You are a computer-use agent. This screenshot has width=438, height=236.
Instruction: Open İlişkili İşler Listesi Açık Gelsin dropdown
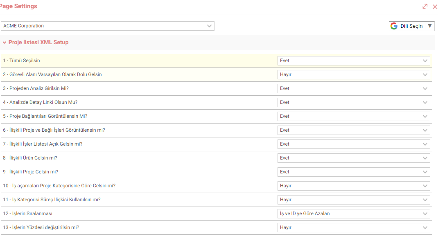coord(354,144)
